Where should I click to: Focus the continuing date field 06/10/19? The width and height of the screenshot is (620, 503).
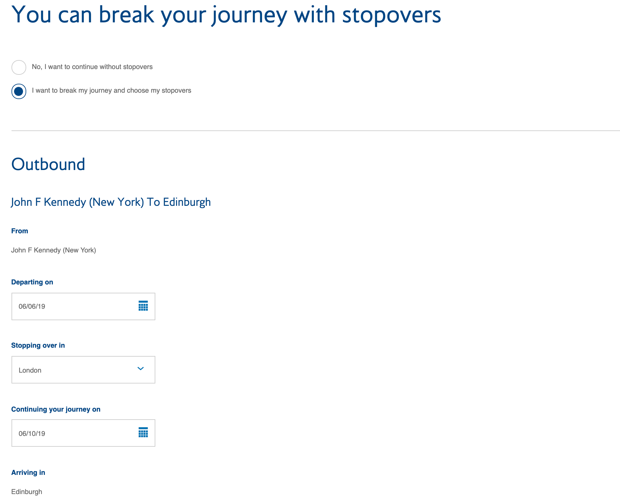[x=83, y=433]
